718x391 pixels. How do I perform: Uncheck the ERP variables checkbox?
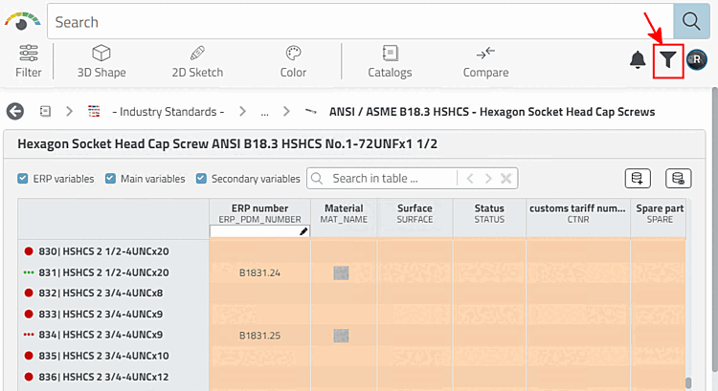pos(23,178)
